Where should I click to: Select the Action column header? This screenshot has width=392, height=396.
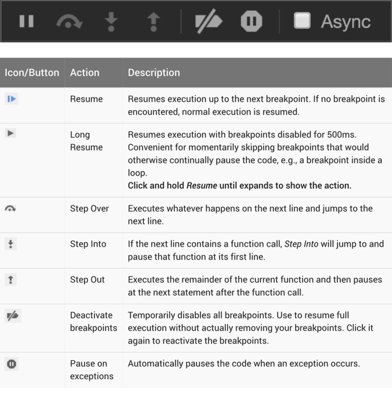click(x=85, y=73)
